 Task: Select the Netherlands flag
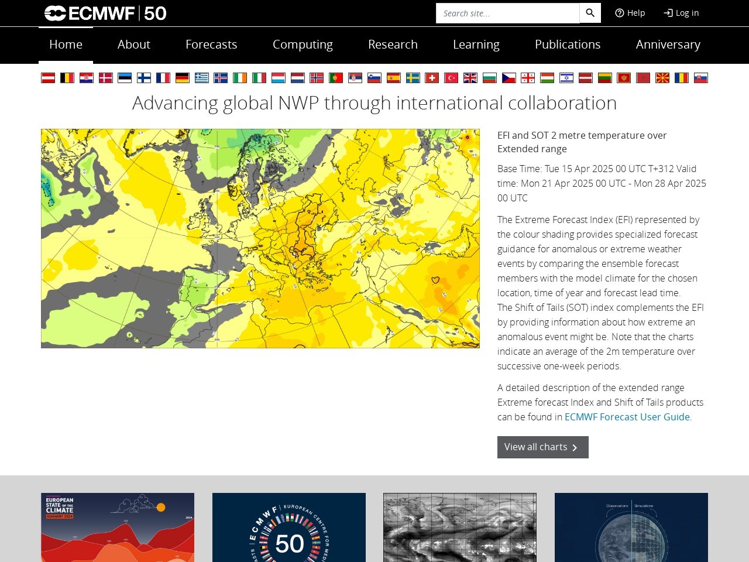298,78
